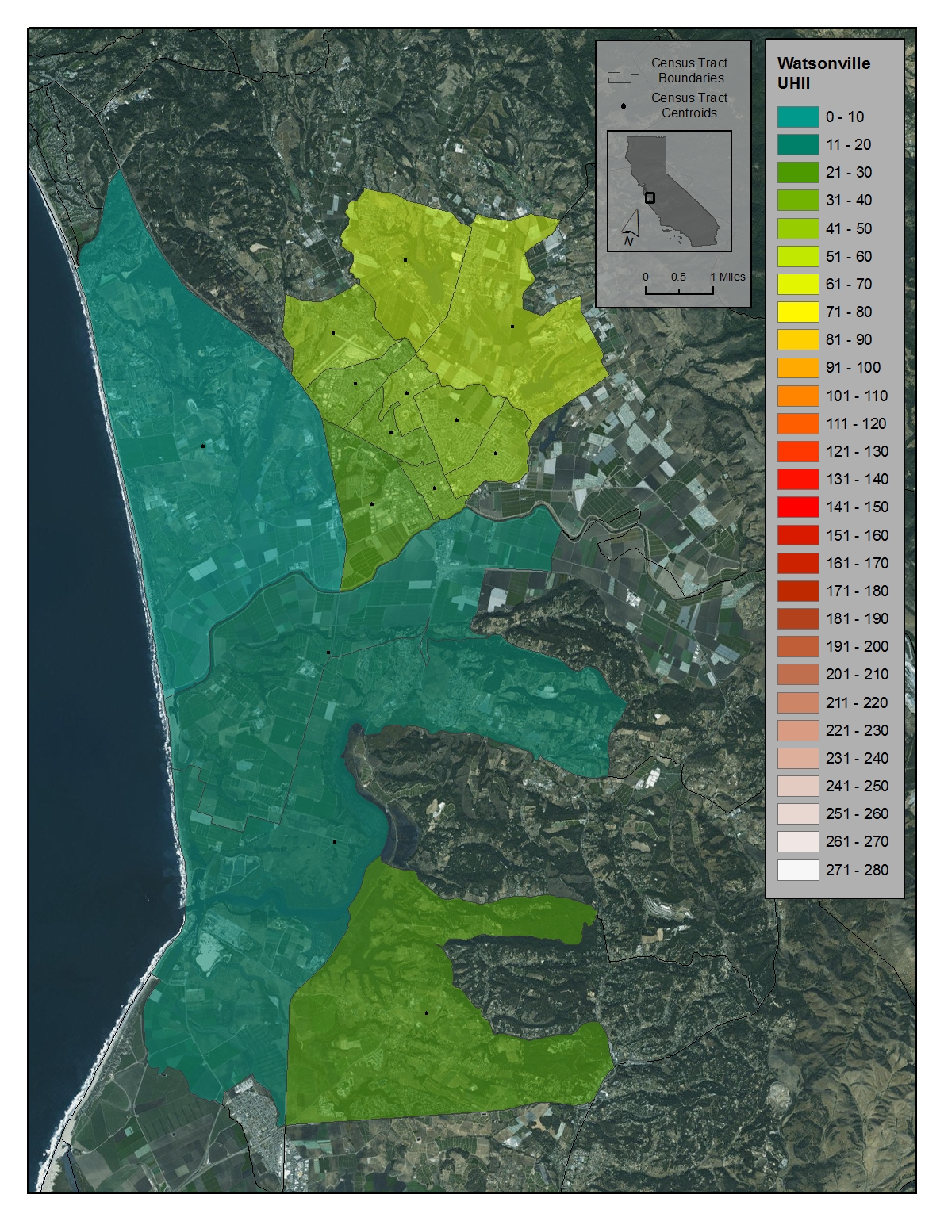Image resolution: width=944 pixels, height=1221 pixels.
Task: Click the 131 - 140 red swatch
Action: [797, 479]
